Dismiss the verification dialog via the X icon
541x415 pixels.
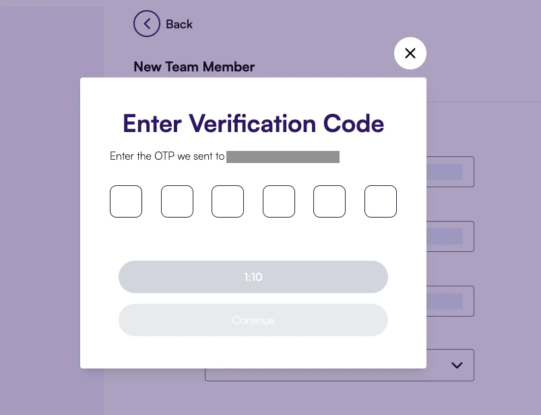point(410,53)
